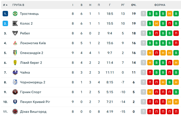Open the Чайка team name link
This screenshot has height=116, width=181.
tap(25, 72)
